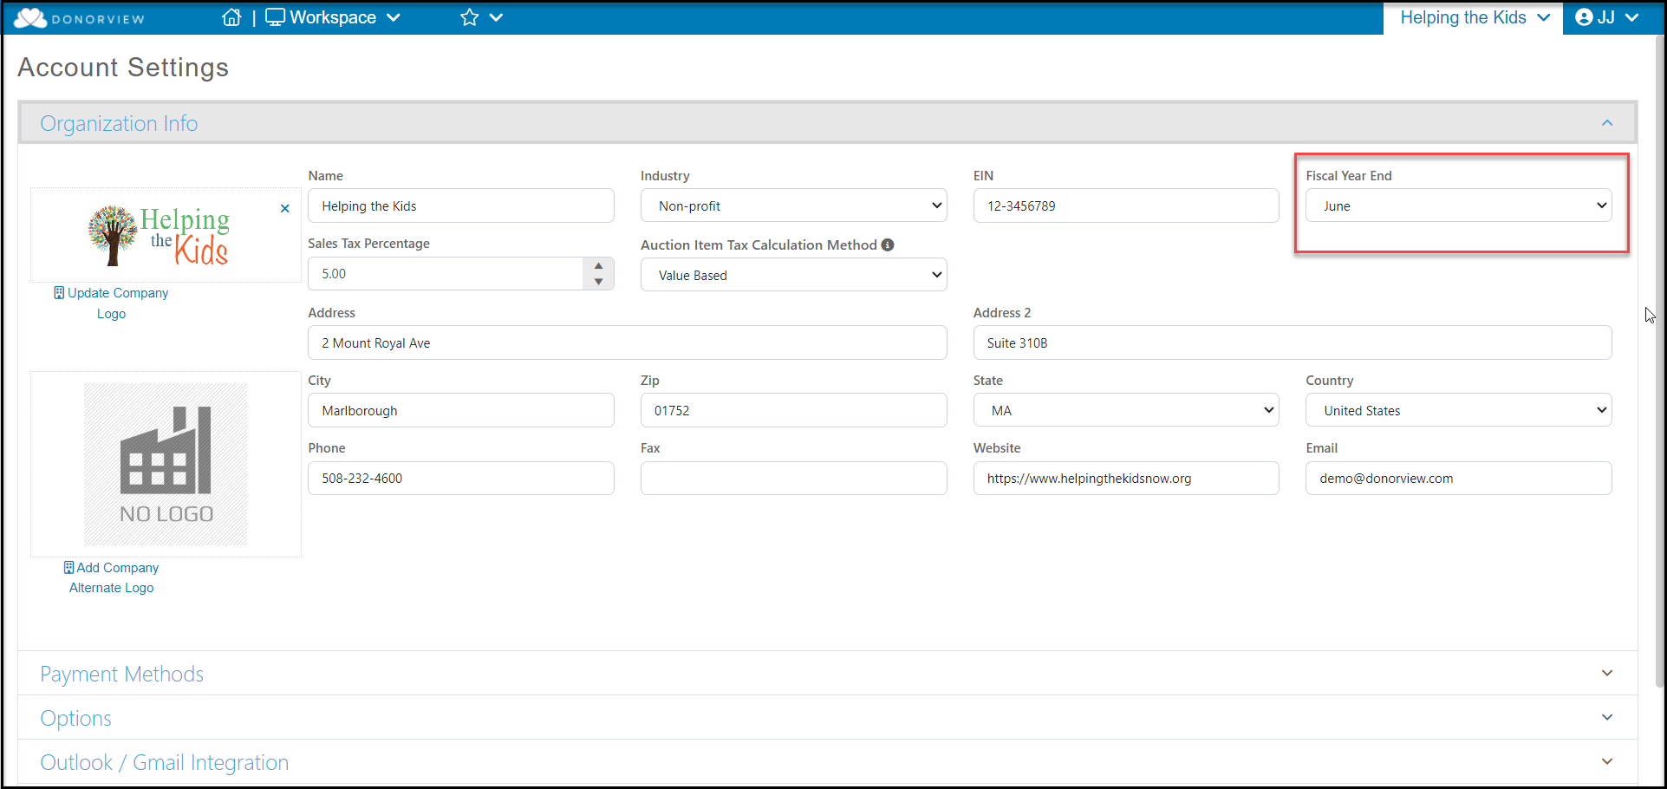Click the Address field

pos(628,343)
